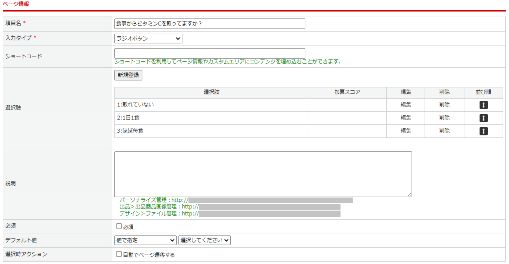This screenshot has height=264, width=509.
Task: Open the 選択してください dropdown
Action: [204, 240]
